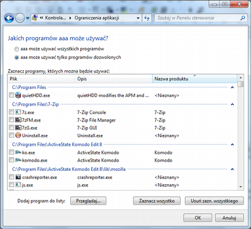The image size is (251, 229).
Task: Click the crashreporter.exe file icon
Action: [18, 177]
